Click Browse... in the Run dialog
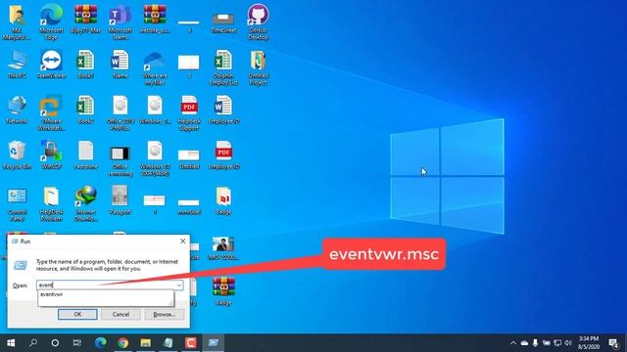627x352 pixels. (x=165, y=315)
